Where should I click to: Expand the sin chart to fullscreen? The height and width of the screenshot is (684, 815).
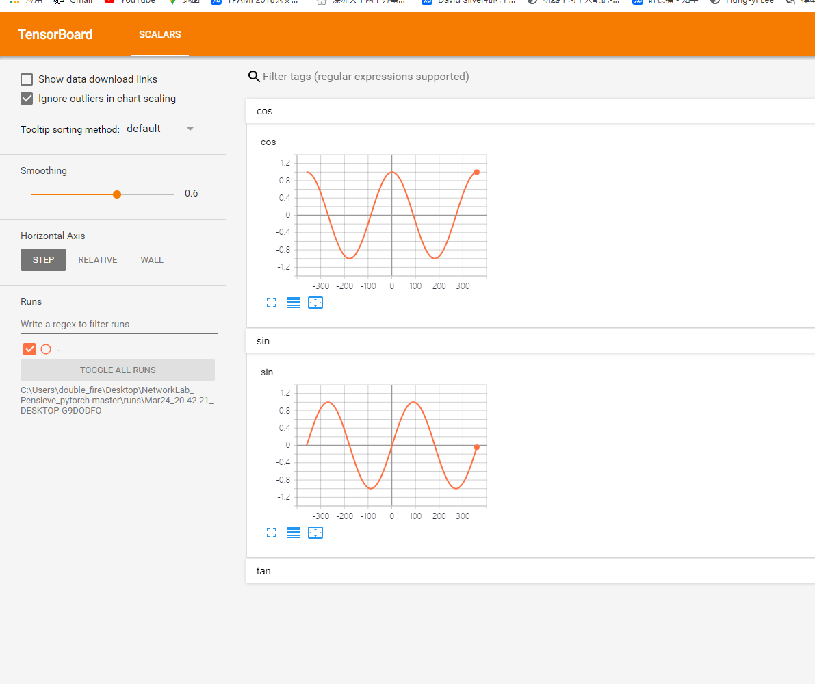pyautogui.click(x=272, y=532)
